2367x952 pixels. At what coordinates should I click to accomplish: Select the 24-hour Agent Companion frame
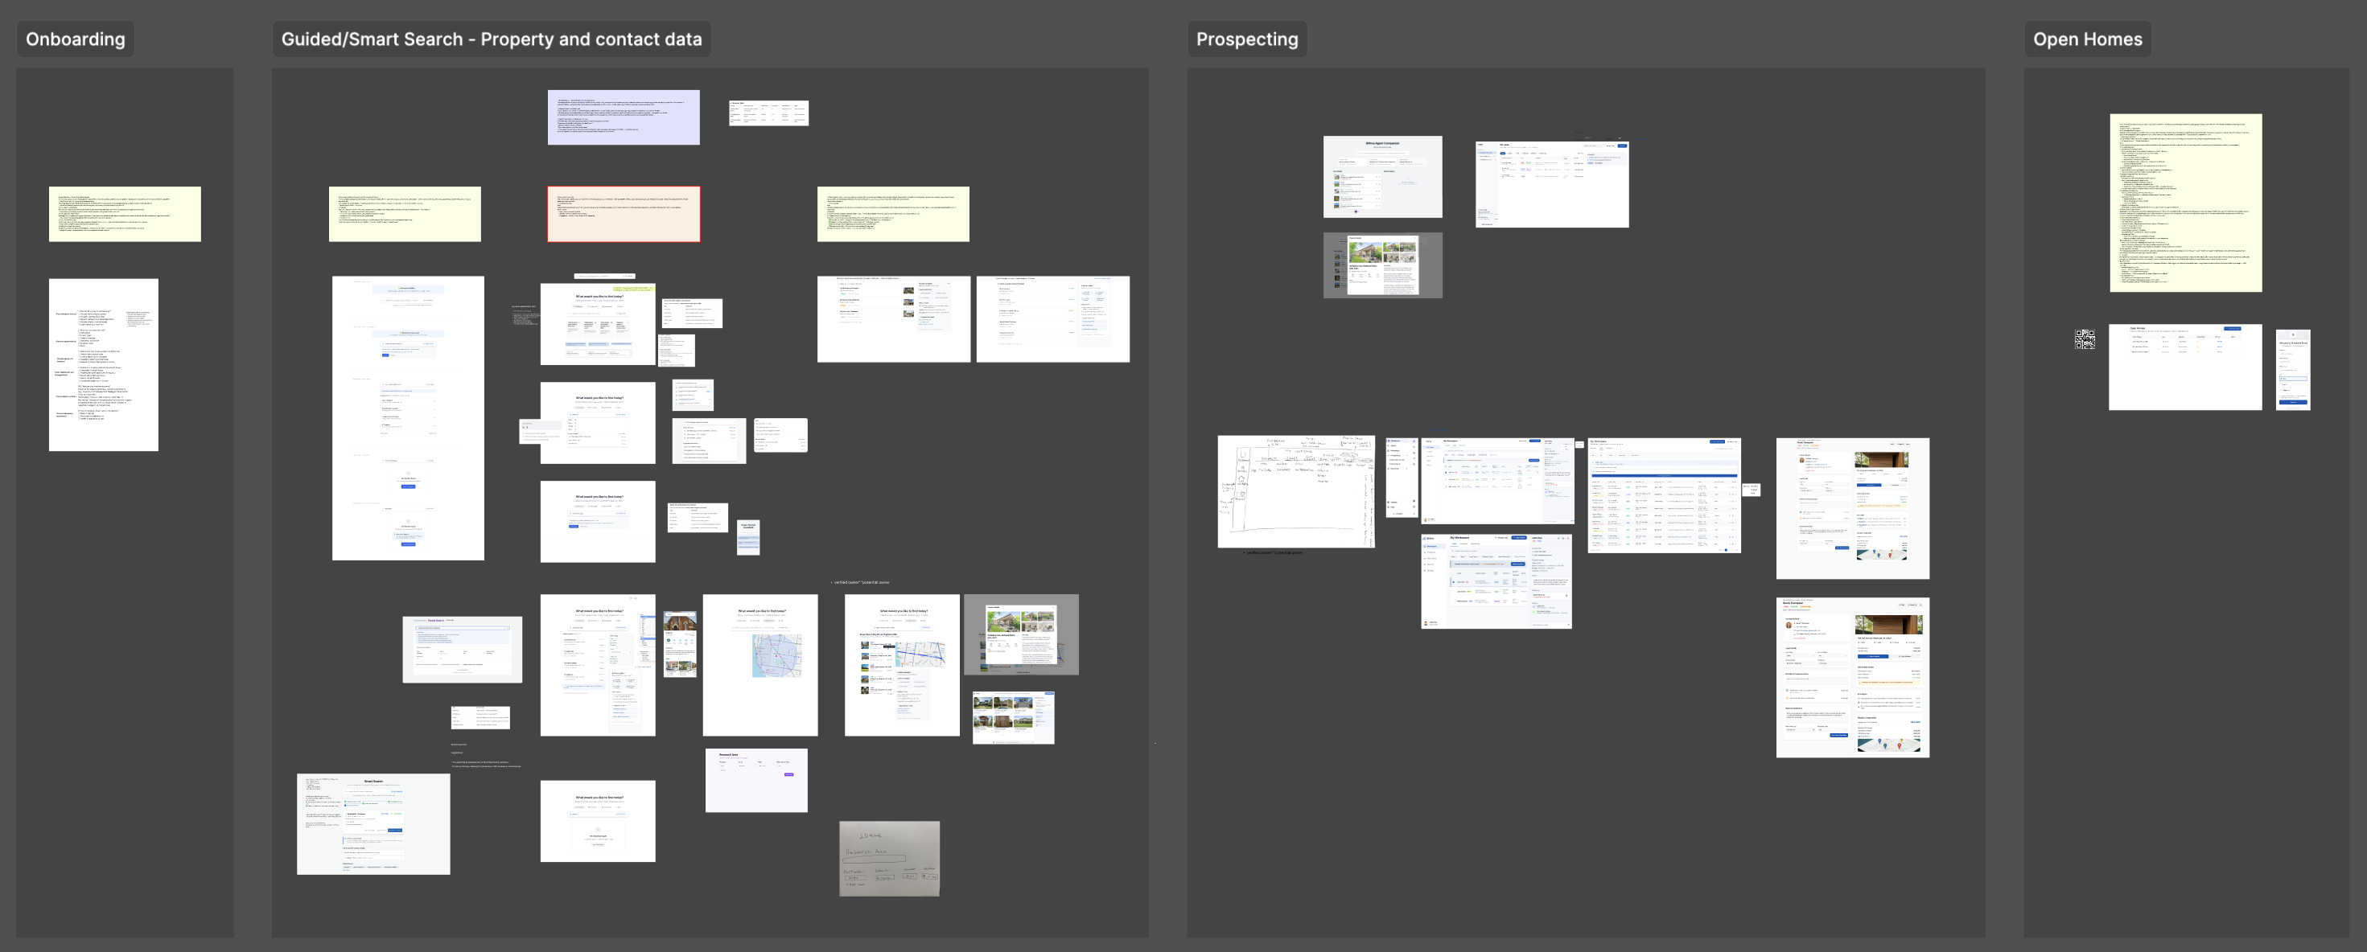click(1383, 177)
